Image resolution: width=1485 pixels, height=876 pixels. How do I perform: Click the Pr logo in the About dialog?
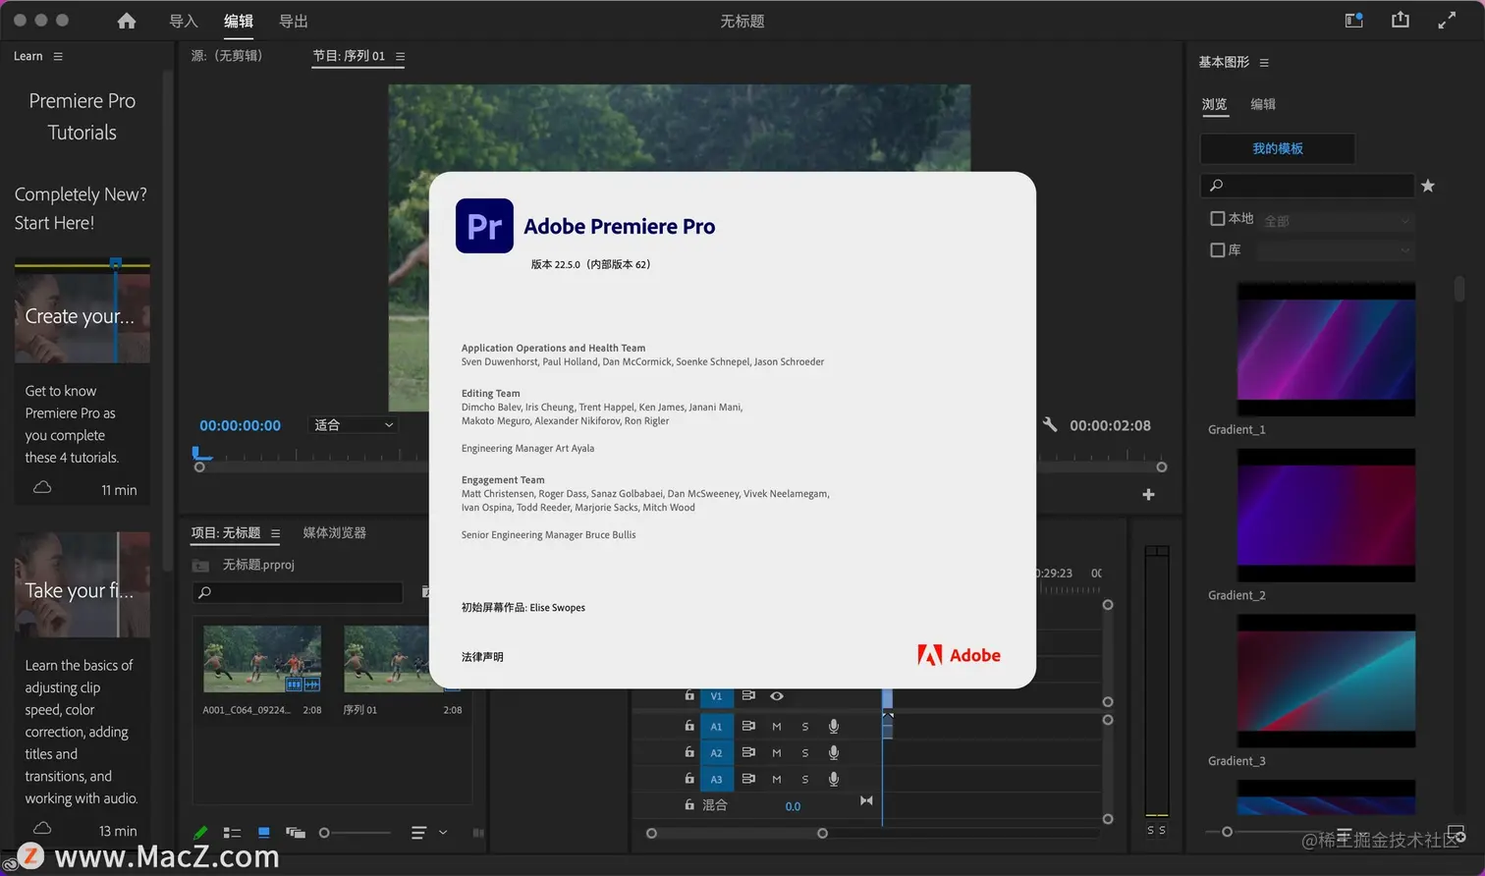(484, 226)
